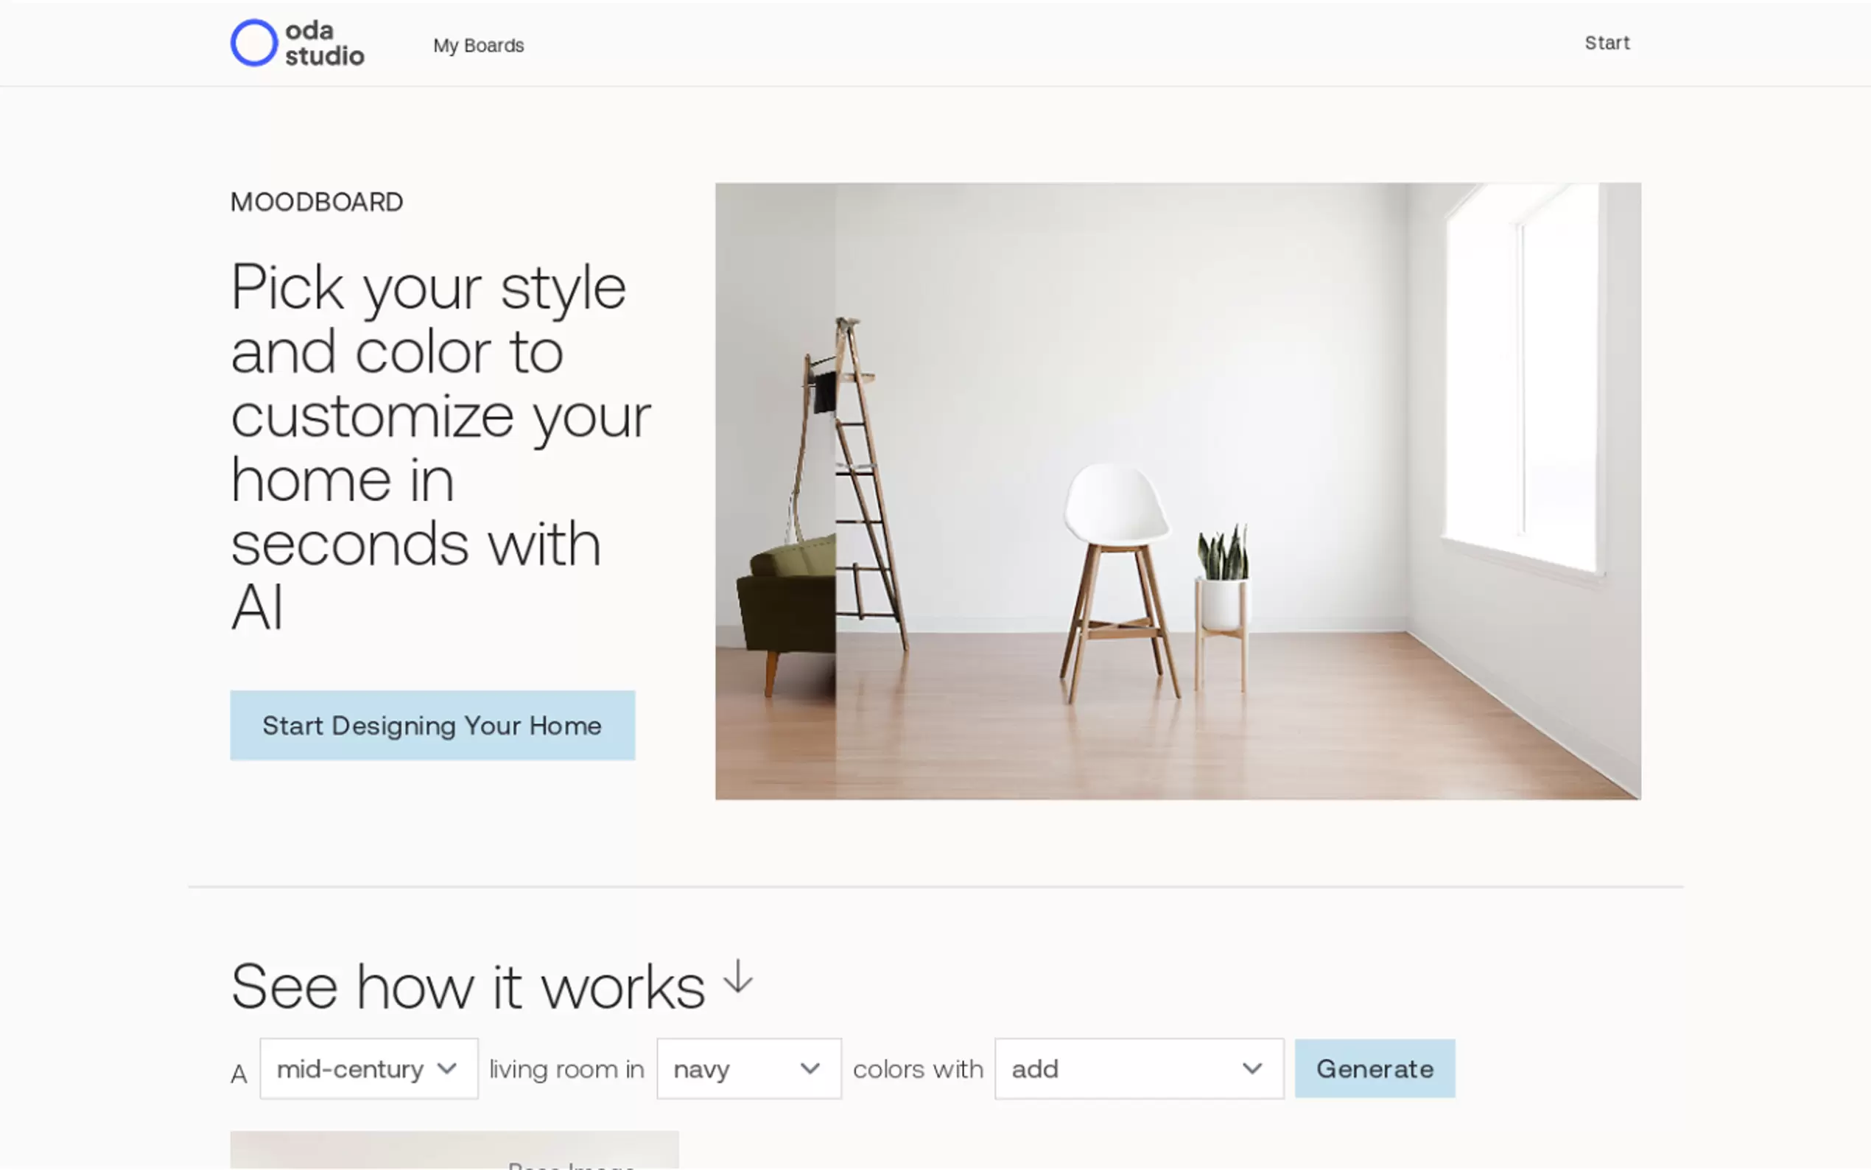This screenshot has height=1170, width=1871.
Task: Click the See how it works heading
Action: click(467, 987)
